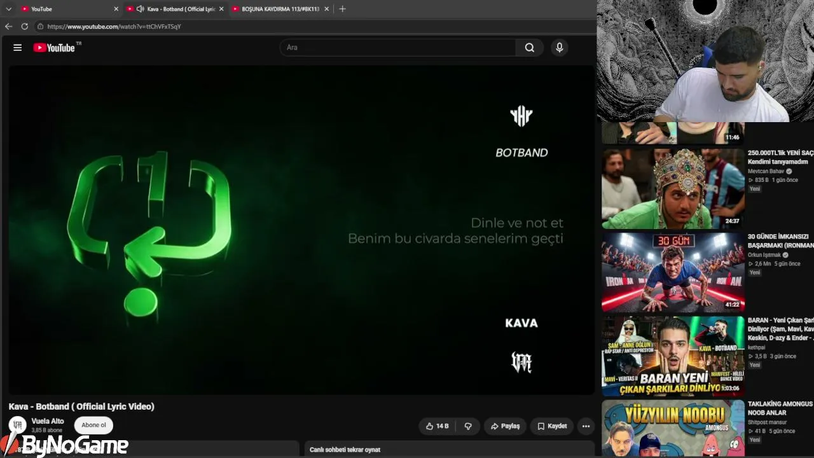Switch to the Kava - Botband tab
Screen dimensions: 814x458
175,9
